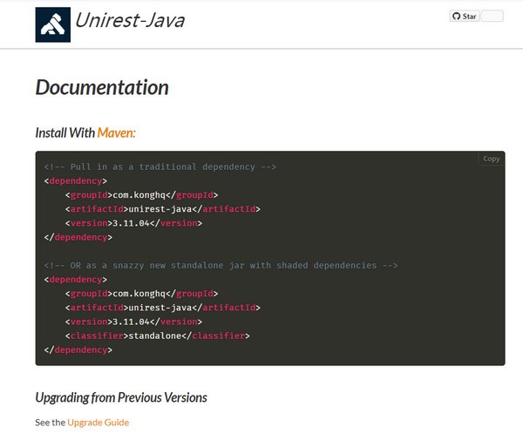Viewport: 523px width, 441px height.
Task: Click the version 3.11.04 line in first dependency
Action: click(x=132, y=223)
